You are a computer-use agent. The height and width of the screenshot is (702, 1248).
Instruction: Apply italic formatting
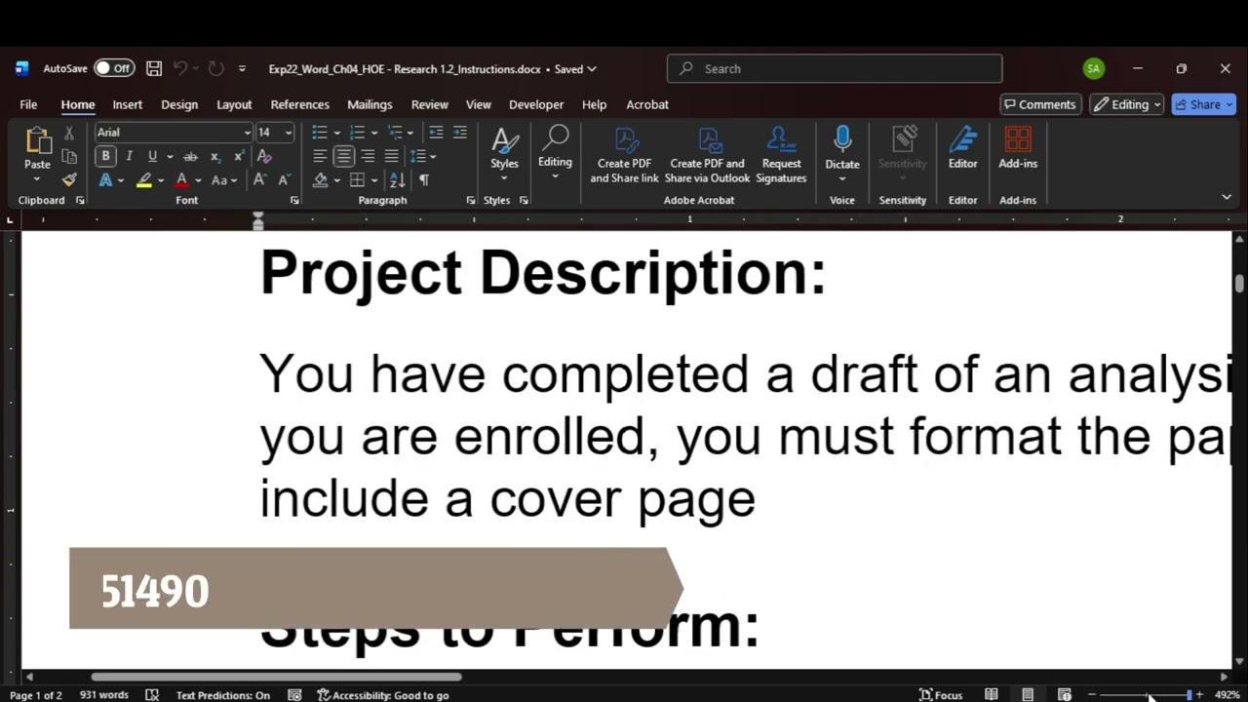pos(129,156)
